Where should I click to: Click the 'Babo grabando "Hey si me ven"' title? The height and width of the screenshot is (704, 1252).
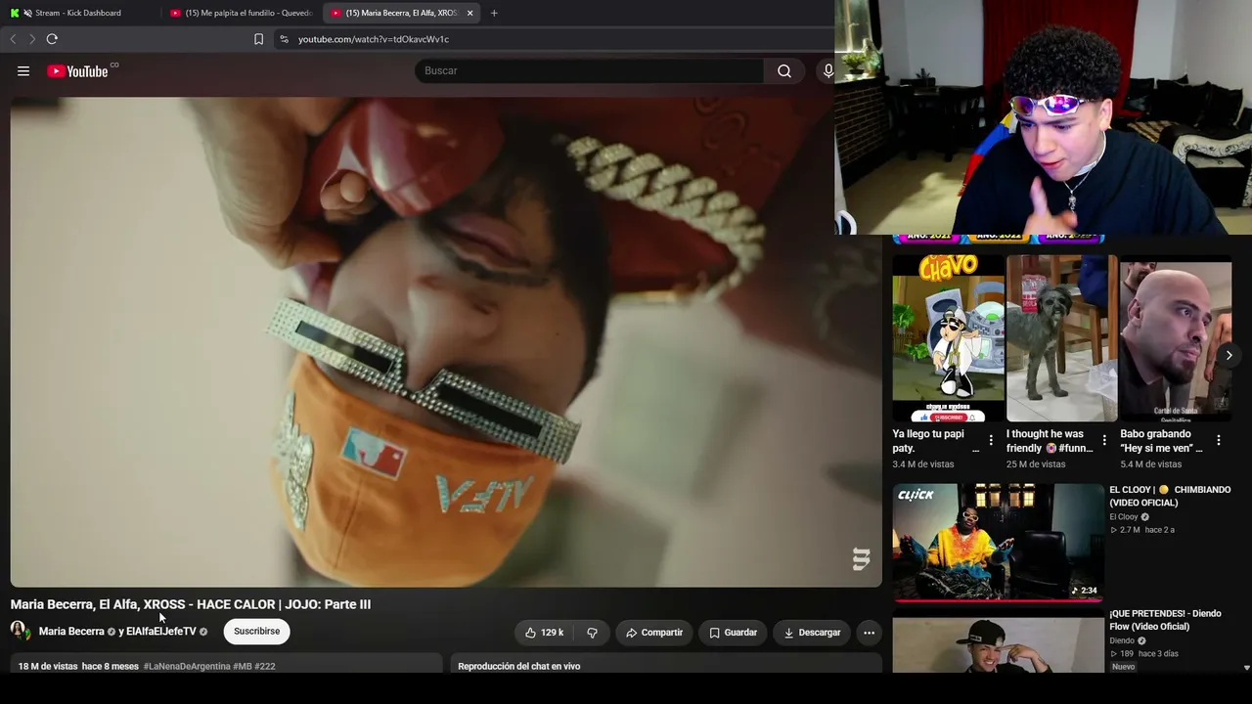(1161, 441)
